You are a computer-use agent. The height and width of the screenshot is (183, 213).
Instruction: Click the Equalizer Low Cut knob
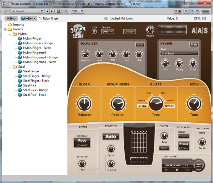(x=85, y=54)
